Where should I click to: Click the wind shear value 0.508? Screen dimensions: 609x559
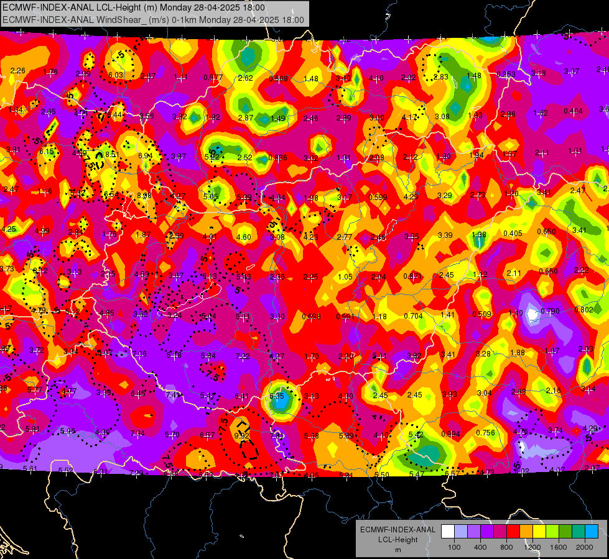(279, 79)
